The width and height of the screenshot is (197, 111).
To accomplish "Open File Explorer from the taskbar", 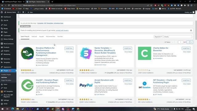I will pyautogui.click(x=18, y=109).
